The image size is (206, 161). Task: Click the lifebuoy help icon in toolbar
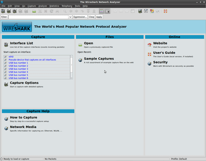pyautogui.click(x=165, y=11)
